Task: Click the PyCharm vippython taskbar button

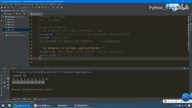Action: coord(23,105)
